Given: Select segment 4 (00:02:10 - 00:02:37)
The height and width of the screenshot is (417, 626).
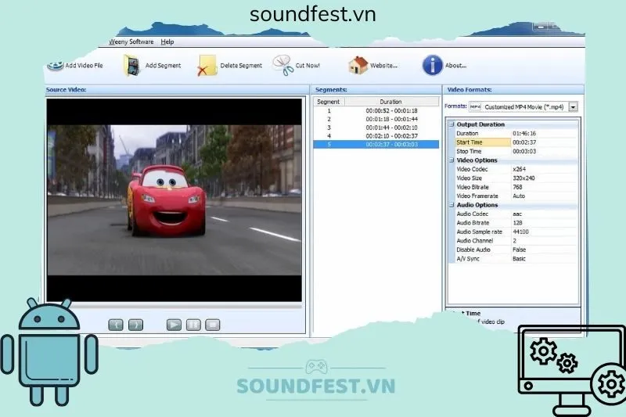Looking at the screenshot, I should 376,135.
